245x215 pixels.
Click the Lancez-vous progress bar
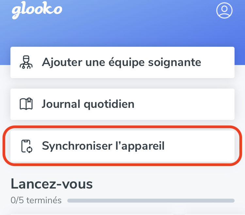click(x=151, y=200)
